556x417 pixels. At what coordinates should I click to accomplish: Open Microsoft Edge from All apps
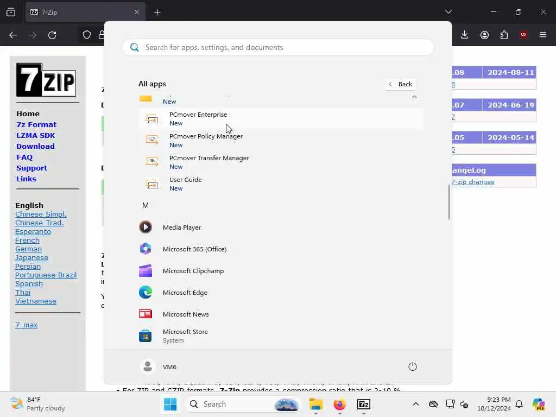click(x=281, y=293)
